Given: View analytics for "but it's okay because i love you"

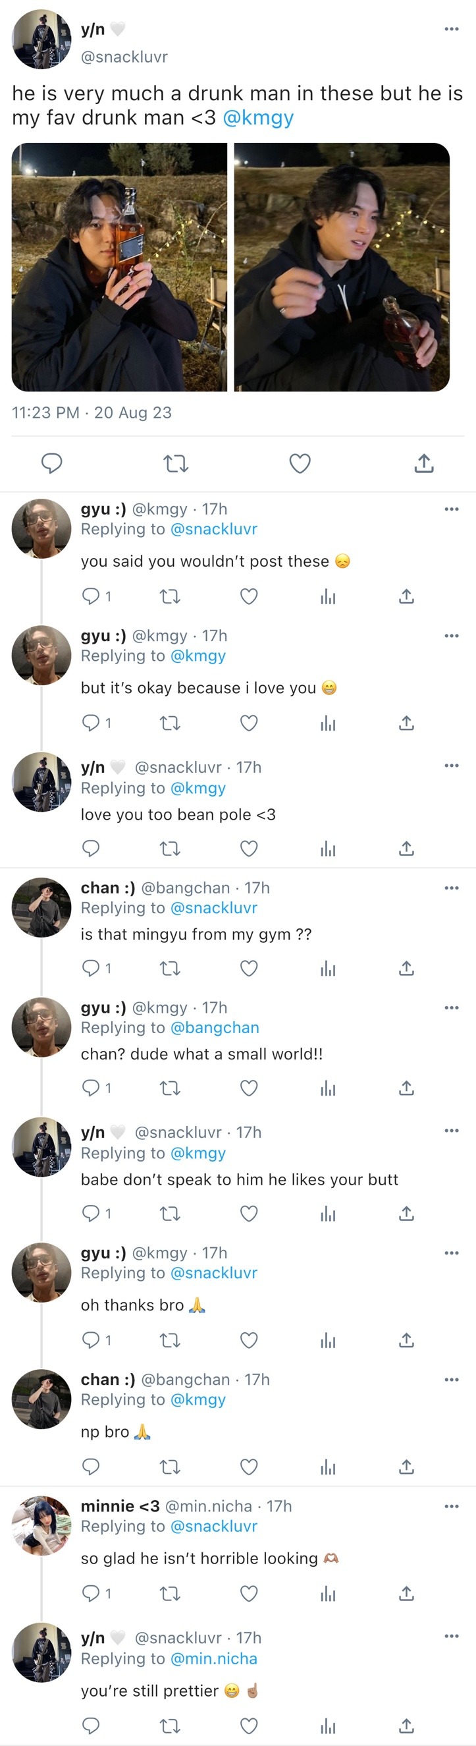Looking at the screenshot, I should (329, 723).
